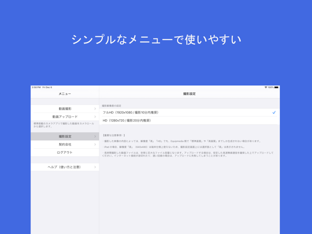Open the 契約会社 menu item
Screen dimensions: 312x234
pyautogui.click(x=65, y=145)
